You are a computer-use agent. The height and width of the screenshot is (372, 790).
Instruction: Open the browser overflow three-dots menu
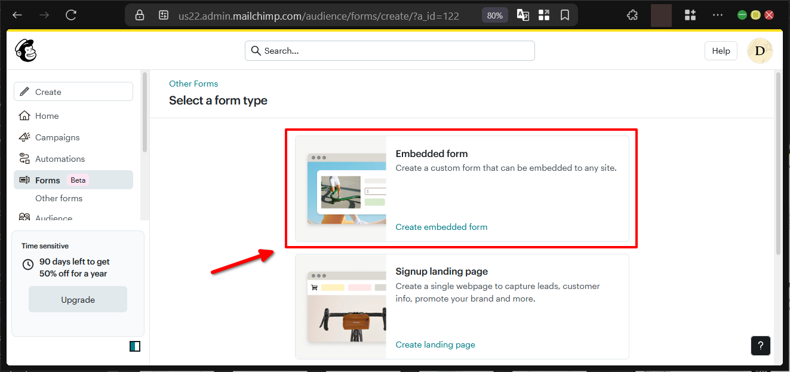718,14
